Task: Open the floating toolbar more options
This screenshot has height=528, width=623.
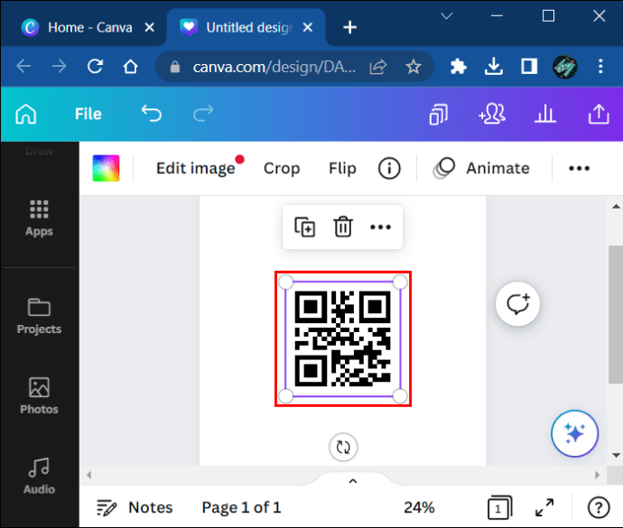Action: point(381,227)
